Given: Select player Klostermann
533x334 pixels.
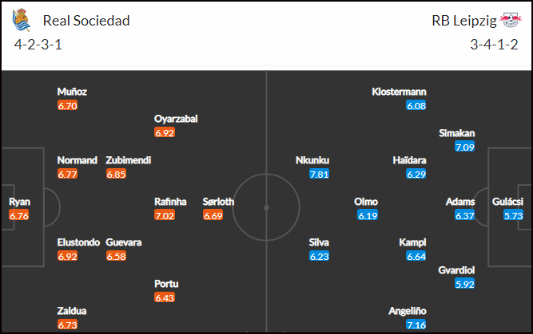Looking at the screenshot, I should pos(399,92).
